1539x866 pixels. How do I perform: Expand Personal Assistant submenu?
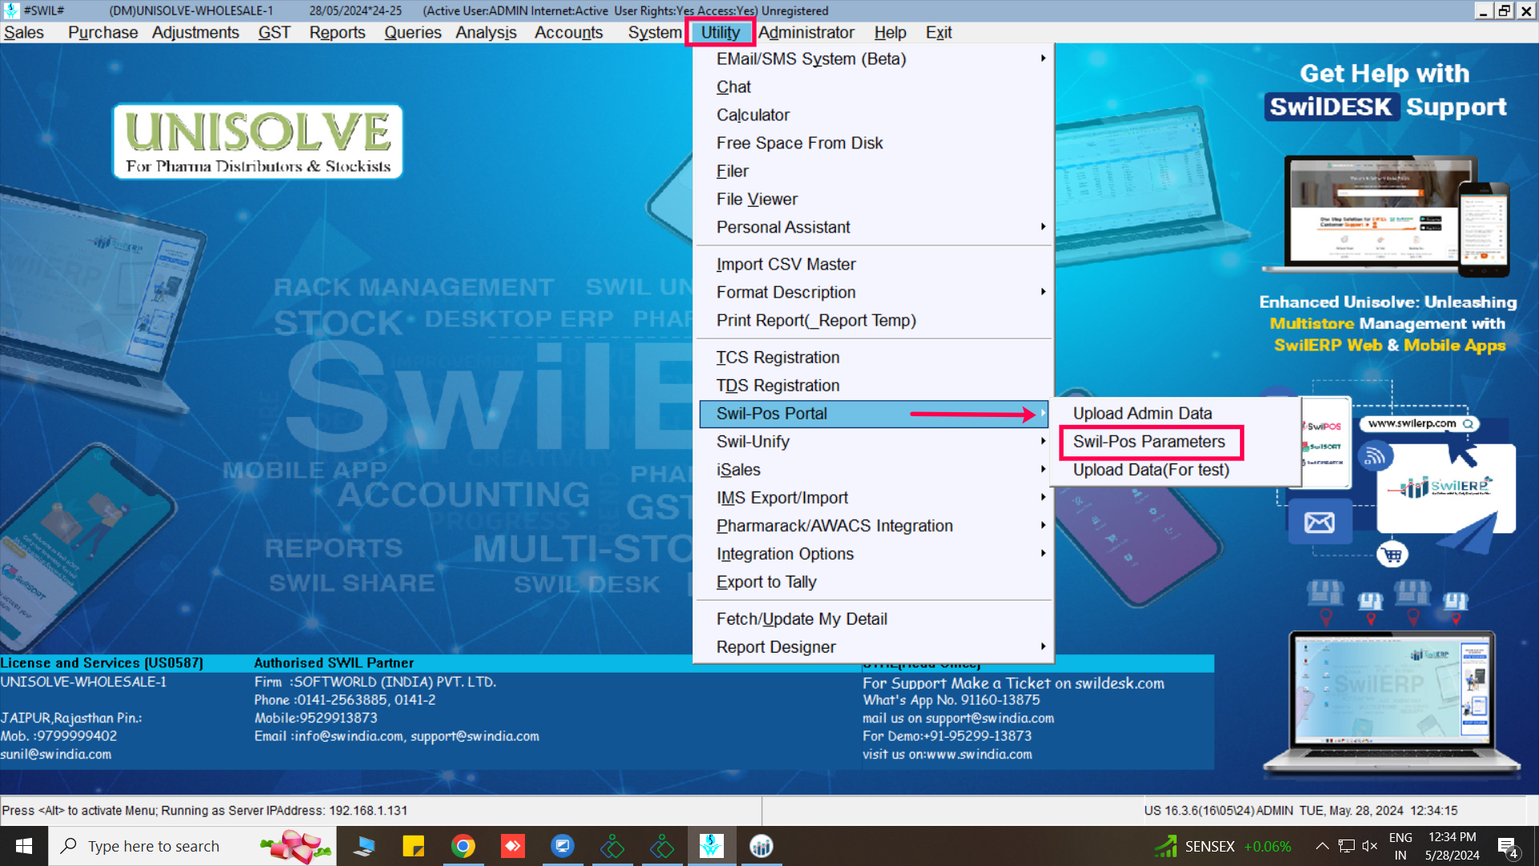tap(874, 227)
